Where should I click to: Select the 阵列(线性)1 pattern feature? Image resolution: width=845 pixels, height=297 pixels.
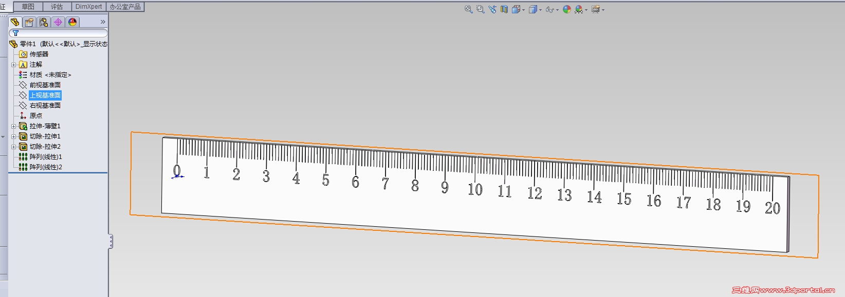[x=46, y=157]
